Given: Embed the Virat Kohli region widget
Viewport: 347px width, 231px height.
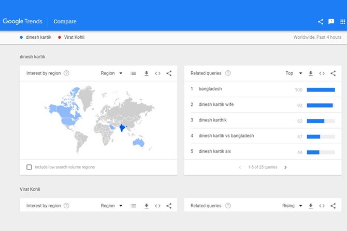Looking at the screenshot, I should [x=157, y=206].
